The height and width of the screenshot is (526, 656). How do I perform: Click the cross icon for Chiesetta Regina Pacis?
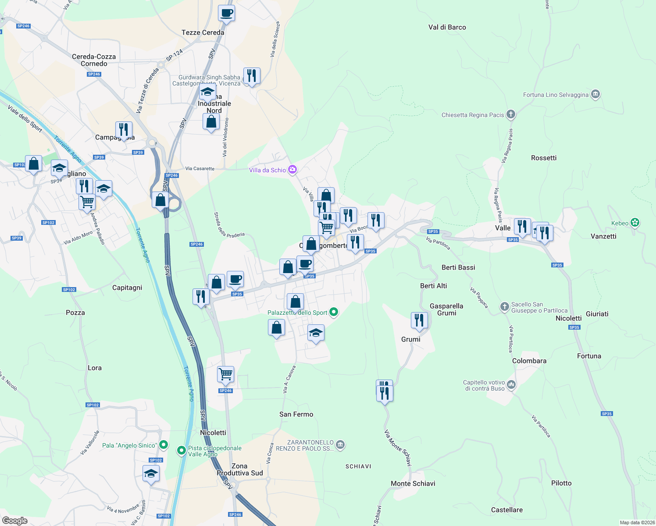(510, 113)
